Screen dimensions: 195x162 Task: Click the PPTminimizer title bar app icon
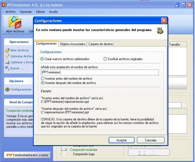point(4,5)
